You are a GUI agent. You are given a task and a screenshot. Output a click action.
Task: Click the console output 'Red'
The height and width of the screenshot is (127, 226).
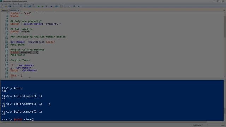coord(4,91)
